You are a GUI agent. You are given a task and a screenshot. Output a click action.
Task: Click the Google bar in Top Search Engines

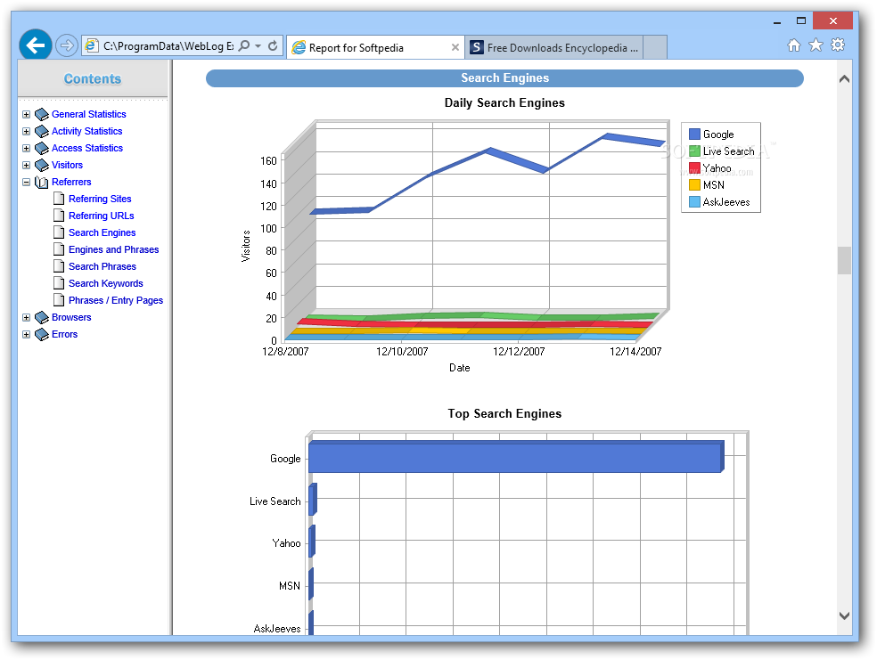coord(516,457)
